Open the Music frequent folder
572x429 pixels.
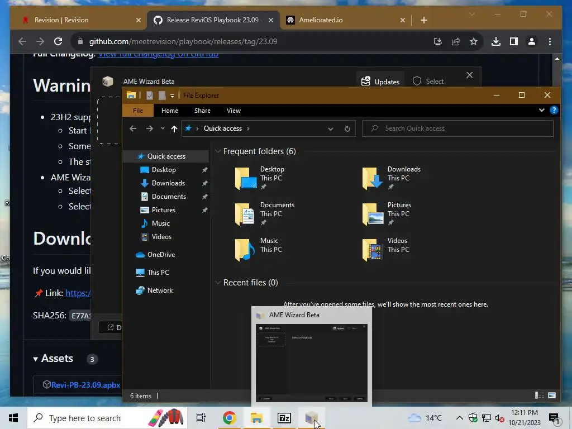[259, 250]
